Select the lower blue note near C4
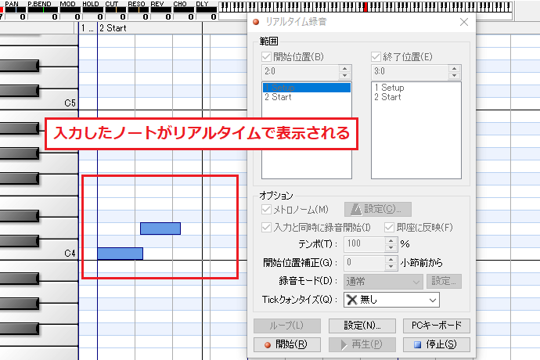 (120, 254)
